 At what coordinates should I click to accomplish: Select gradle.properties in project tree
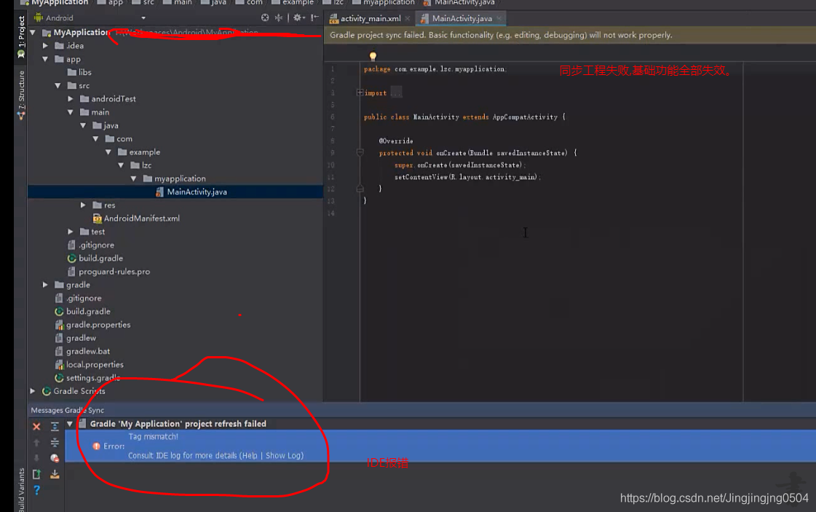98,325
